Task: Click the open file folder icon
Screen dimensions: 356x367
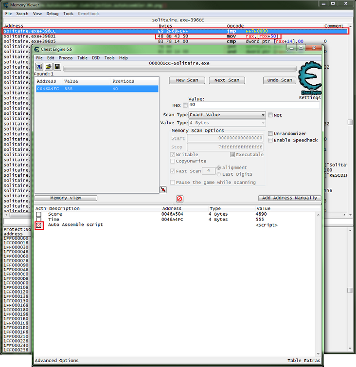Action: pos(48,67)
